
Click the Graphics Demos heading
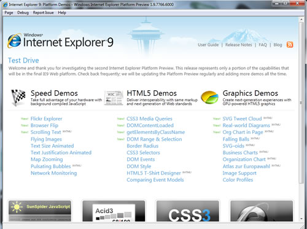coord(251,93)
